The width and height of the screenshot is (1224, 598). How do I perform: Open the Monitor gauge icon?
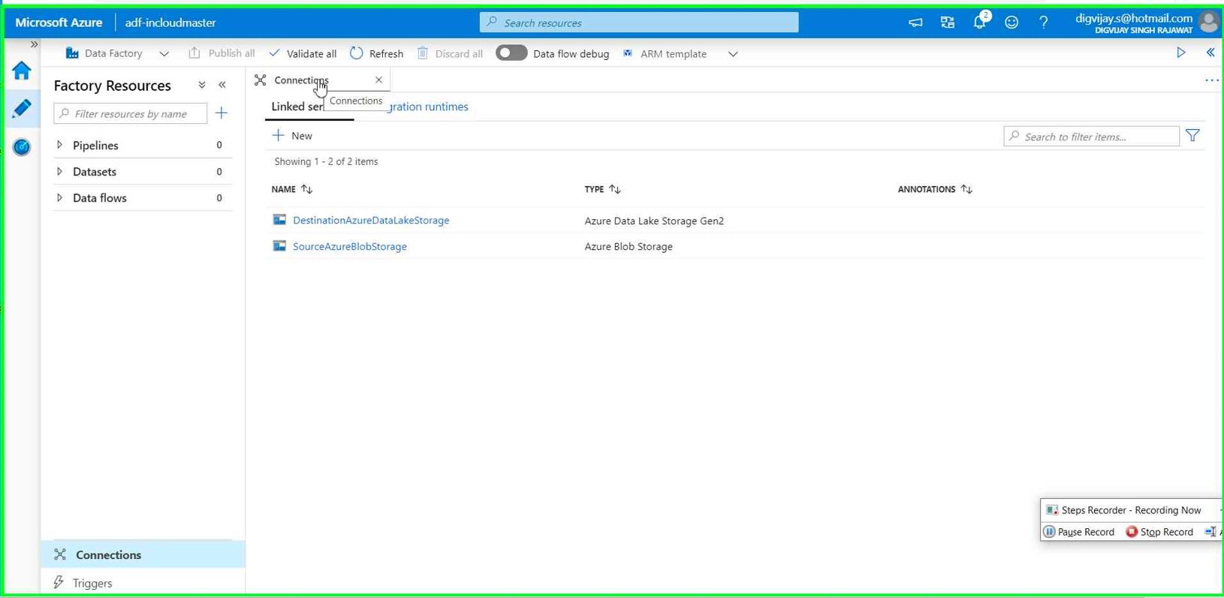pyautogui.click(x=22, y=147)
